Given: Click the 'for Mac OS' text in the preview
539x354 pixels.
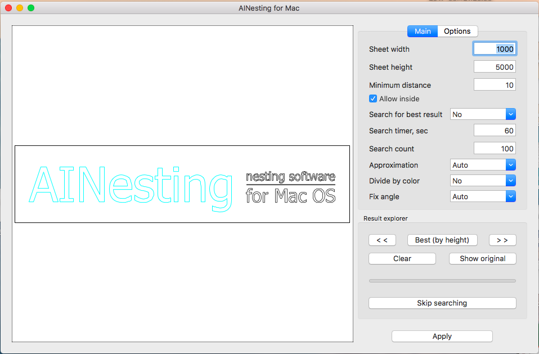Looking at the screenshot, I should click(x=290, y=195).
